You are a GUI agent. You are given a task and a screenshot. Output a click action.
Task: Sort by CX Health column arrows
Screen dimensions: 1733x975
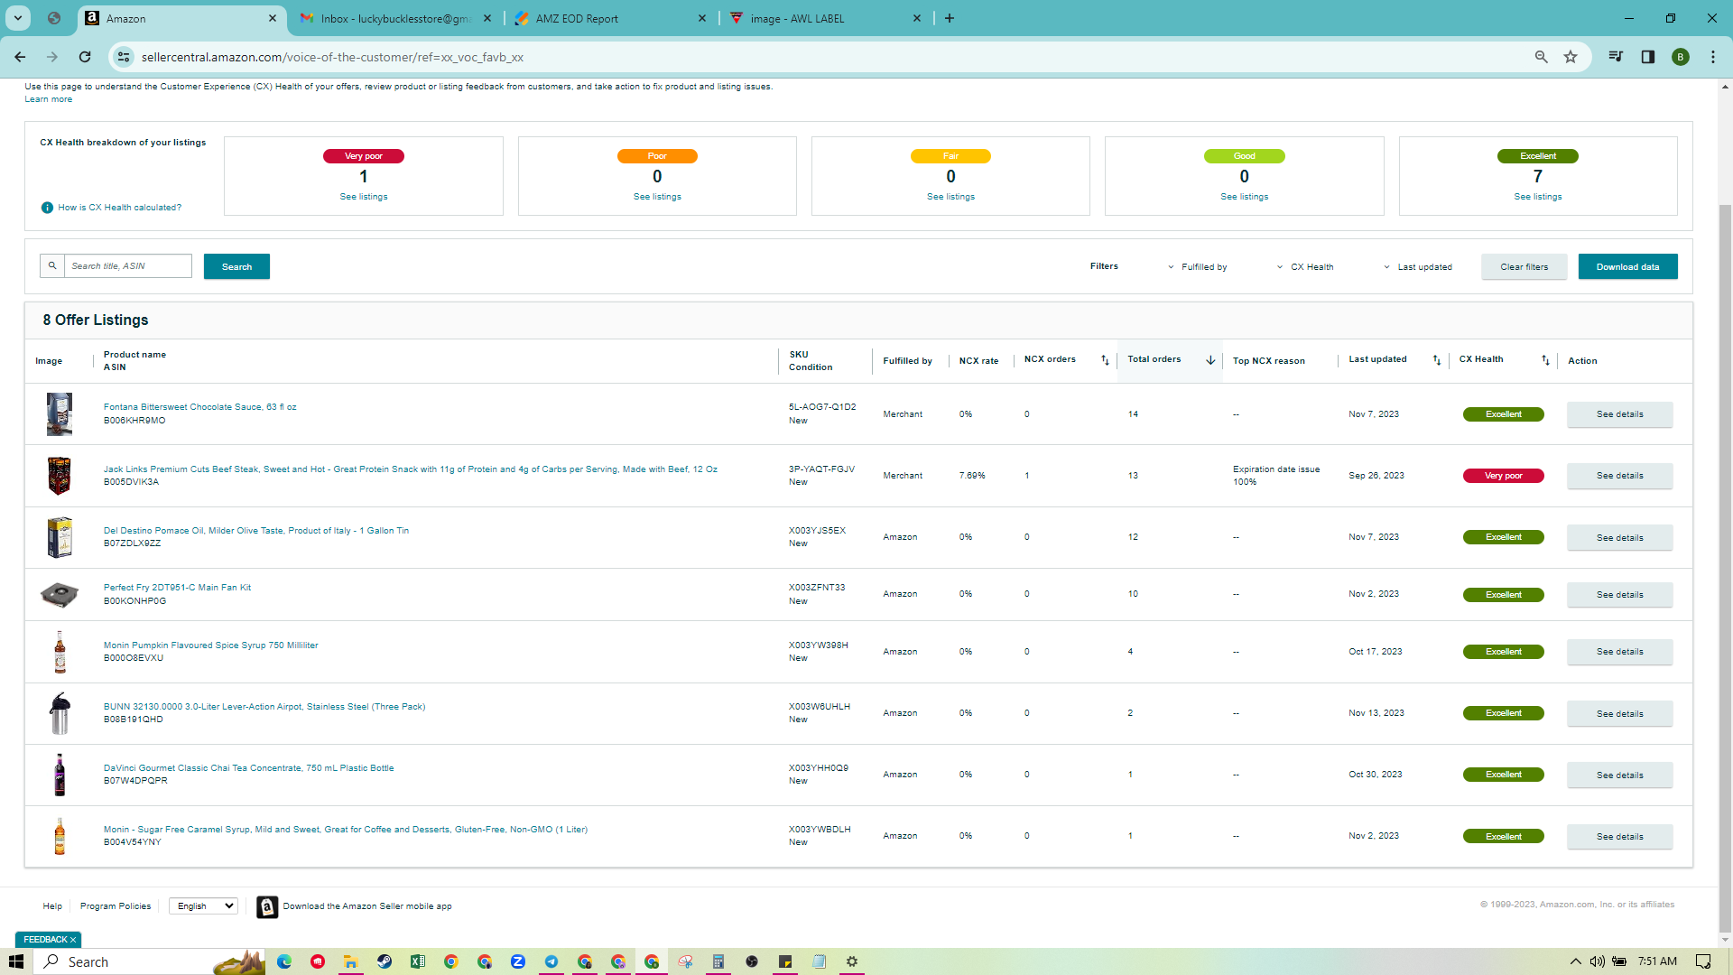pyautogui.click(x=1545, y=360)
